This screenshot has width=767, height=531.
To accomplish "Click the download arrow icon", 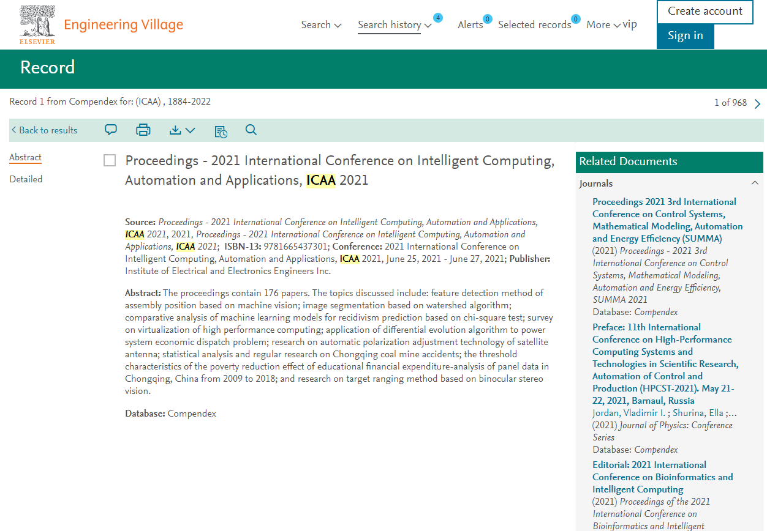I will 176,130.
